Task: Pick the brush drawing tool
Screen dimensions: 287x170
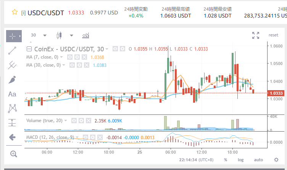Action: point(13,79)
